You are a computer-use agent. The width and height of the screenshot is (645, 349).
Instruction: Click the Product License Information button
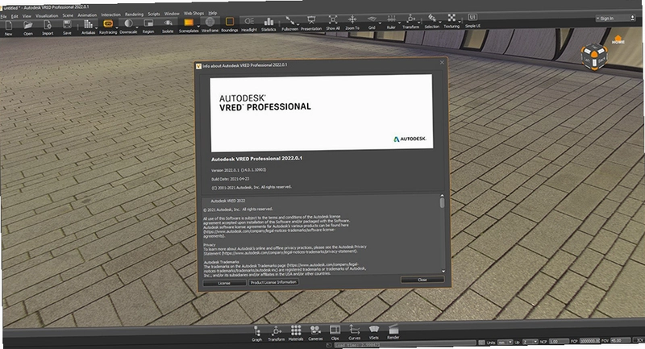(273, 282)
